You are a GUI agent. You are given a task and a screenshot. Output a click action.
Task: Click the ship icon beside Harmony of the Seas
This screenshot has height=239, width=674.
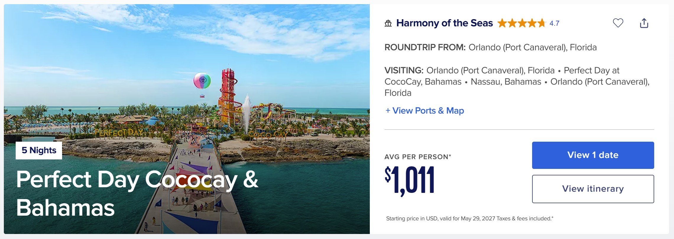[388, 23]
